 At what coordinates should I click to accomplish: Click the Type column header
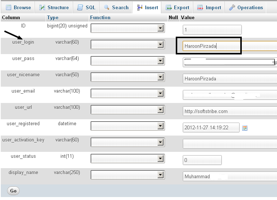pyautogui.click(x=53, y=18)
